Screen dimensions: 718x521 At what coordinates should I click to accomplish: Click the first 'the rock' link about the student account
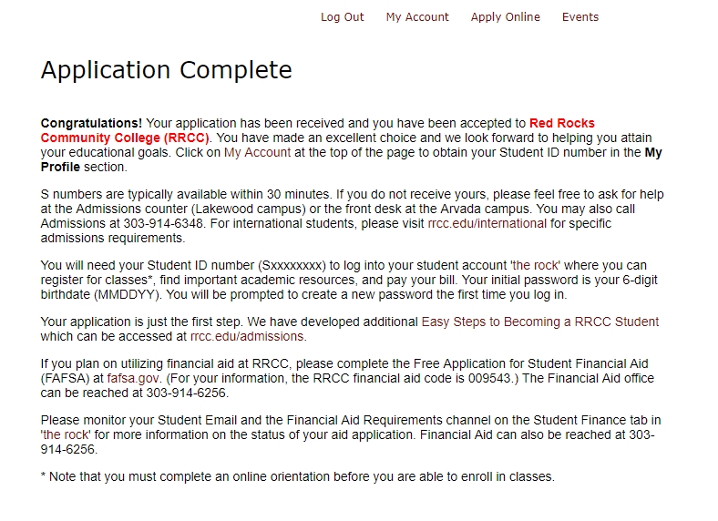(x=535, y=266)
